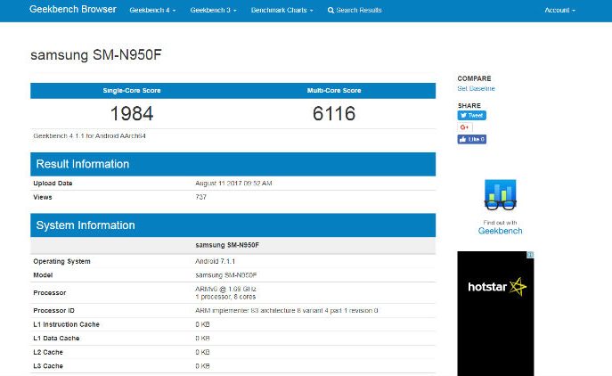Expand the Account menu

click(559, 10)
